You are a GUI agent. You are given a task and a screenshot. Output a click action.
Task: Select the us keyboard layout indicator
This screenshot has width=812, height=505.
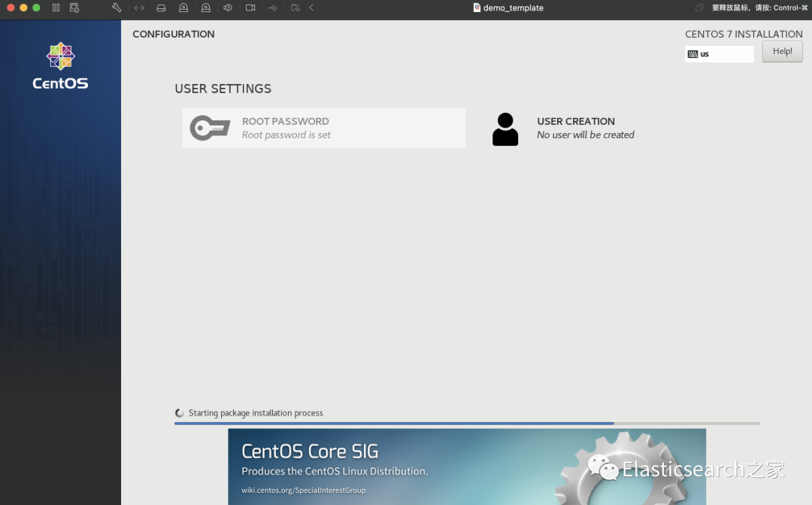point(720,54)
